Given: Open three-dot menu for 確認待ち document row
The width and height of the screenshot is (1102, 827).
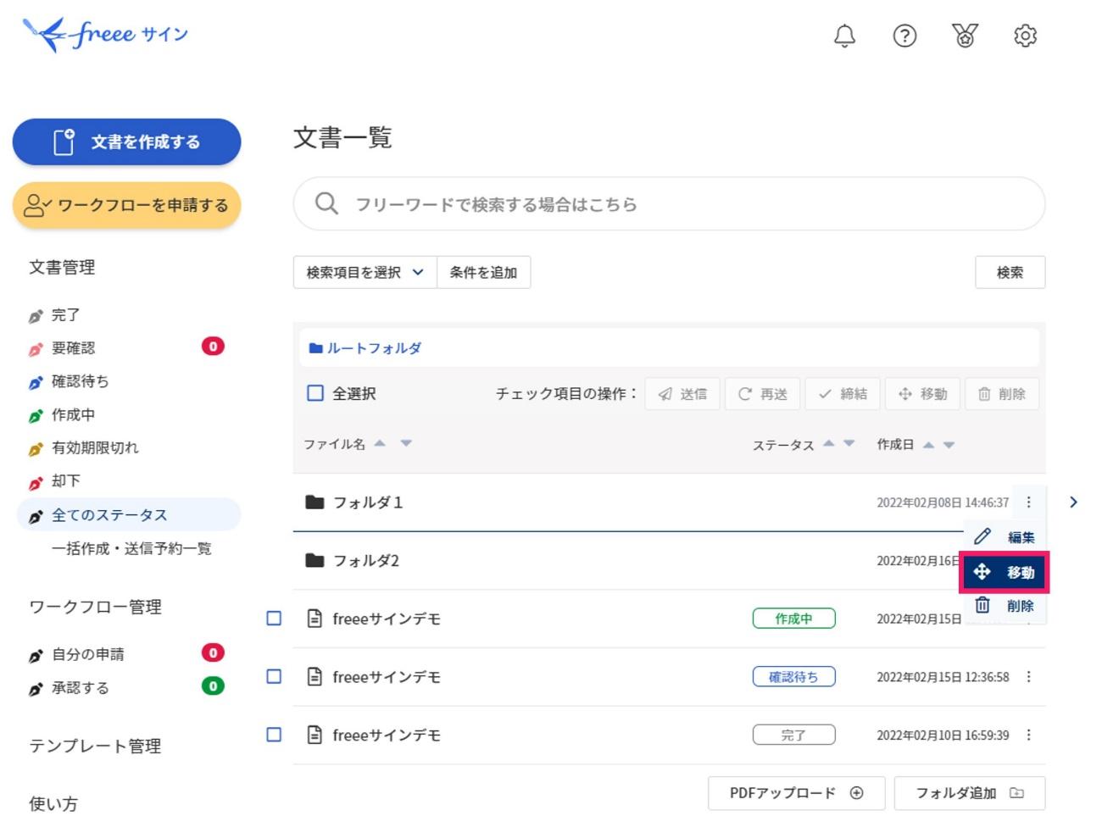Looking at the screenshot, I should (x=1028, y=677).
